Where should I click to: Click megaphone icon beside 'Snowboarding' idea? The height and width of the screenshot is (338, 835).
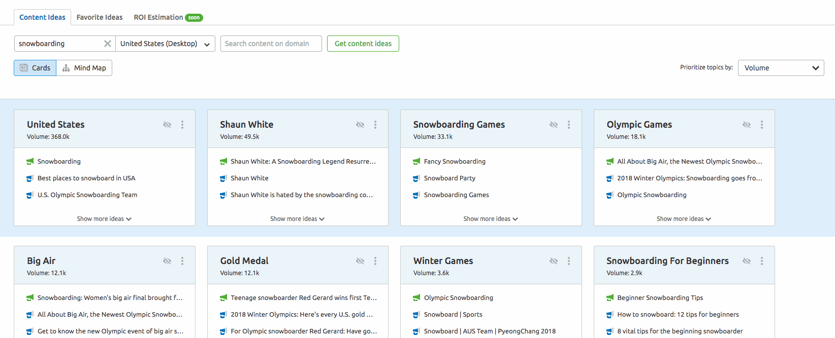point(30,162)
